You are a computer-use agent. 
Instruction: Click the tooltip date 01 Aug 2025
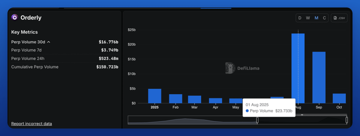click(257, 105)
